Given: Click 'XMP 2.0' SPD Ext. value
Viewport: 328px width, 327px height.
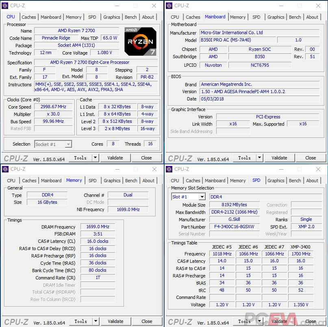Looking at the screenshot, I should pos(306,227).
